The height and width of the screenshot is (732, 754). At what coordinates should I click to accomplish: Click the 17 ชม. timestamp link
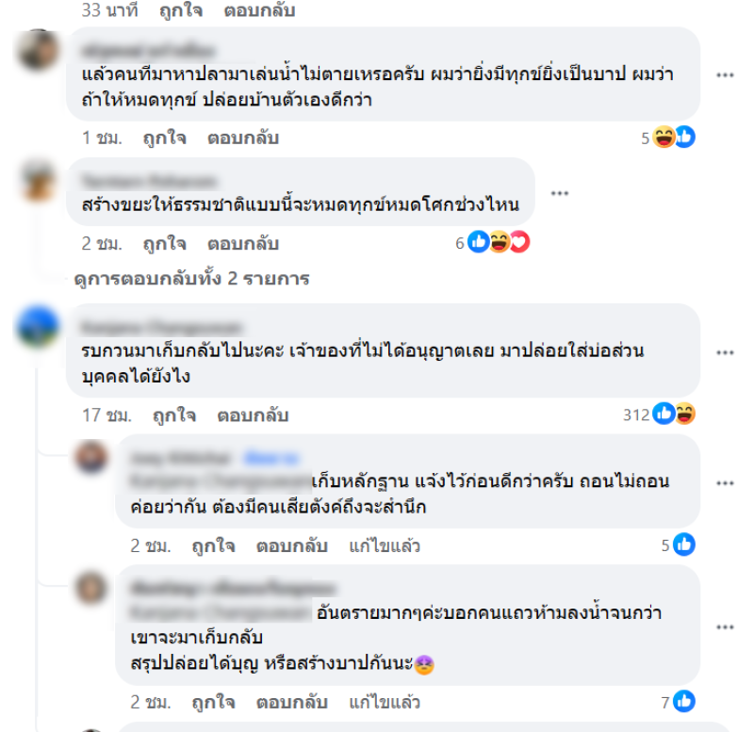107,415
